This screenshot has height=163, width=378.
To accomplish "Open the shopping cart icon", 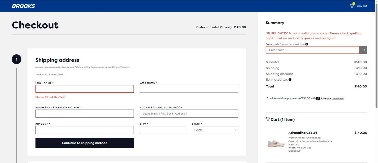I will click(352, 6).
